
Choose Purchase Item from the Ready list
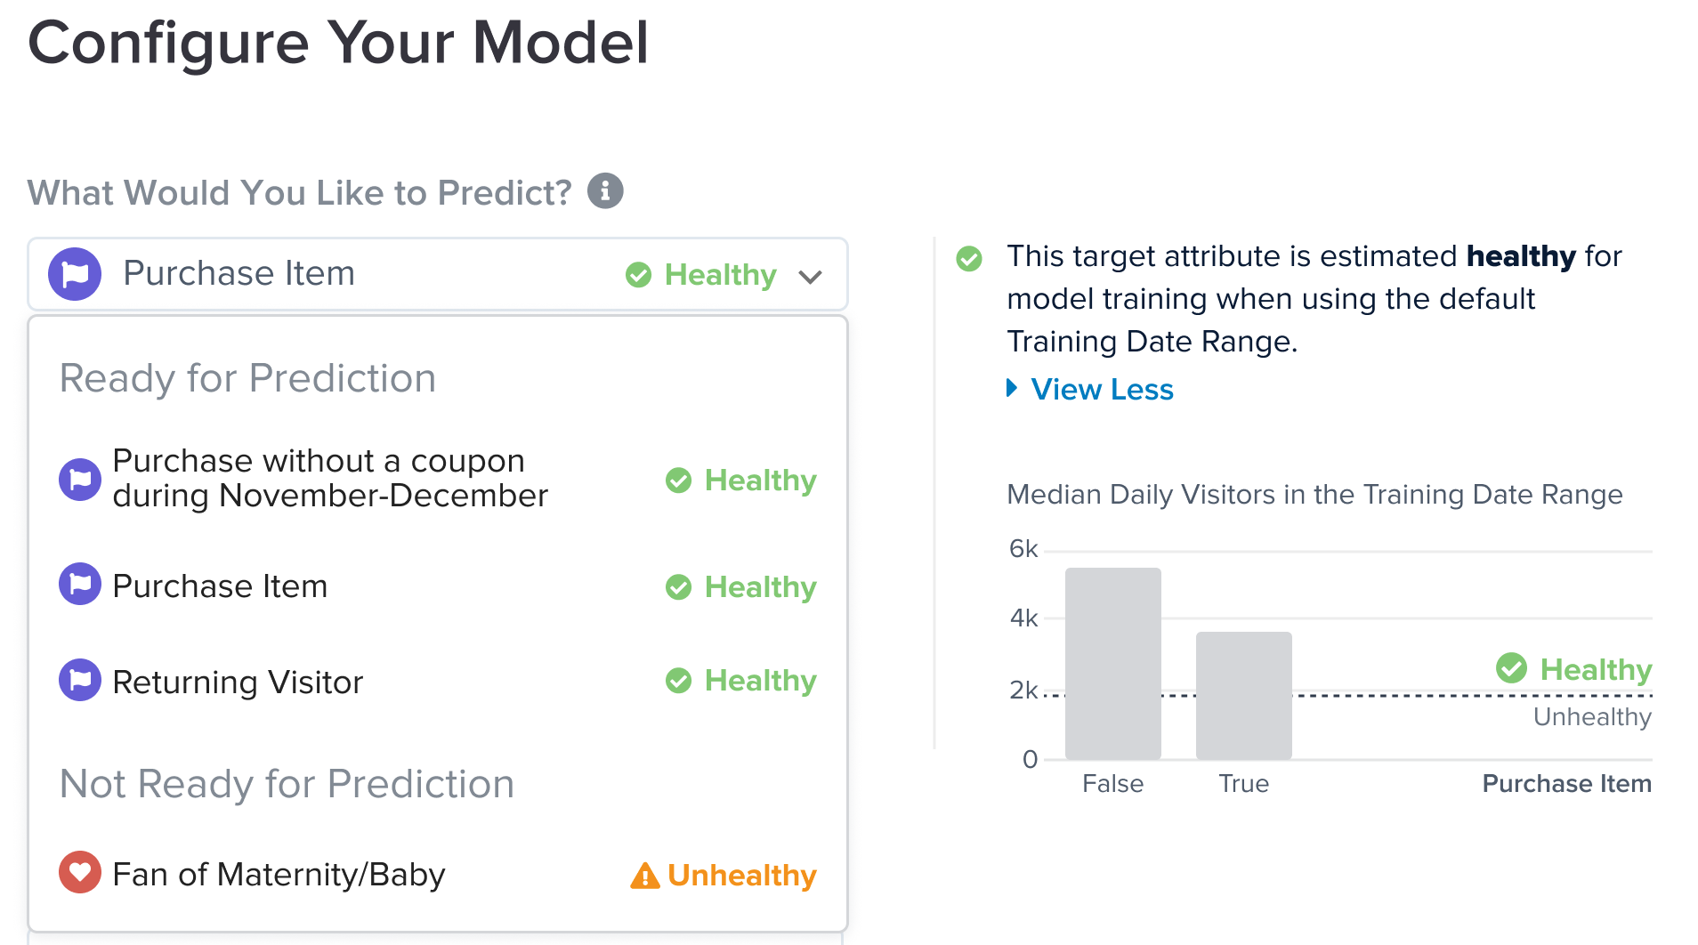point(220,586)
